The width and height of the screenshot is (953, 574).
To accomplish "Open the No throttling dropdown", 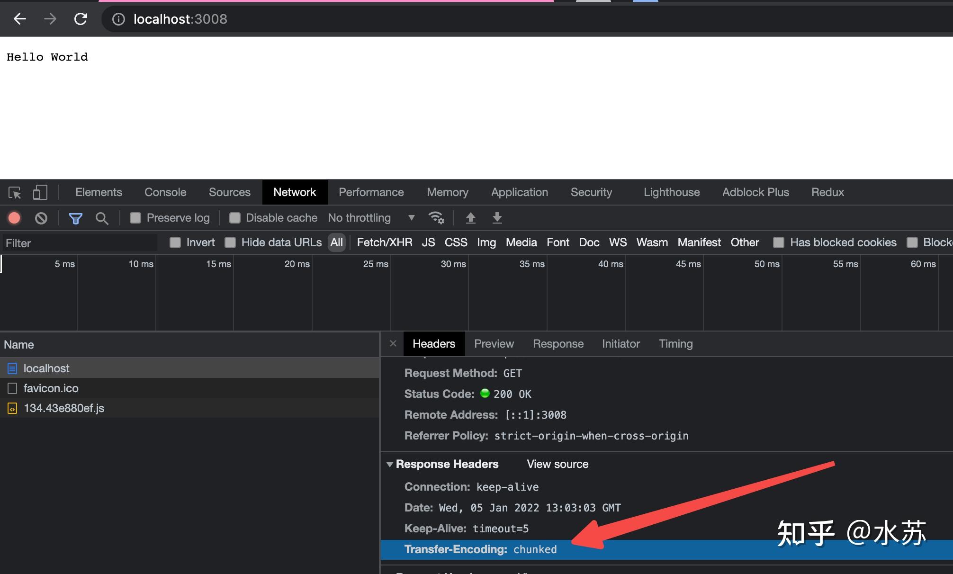I will point(371,218).
